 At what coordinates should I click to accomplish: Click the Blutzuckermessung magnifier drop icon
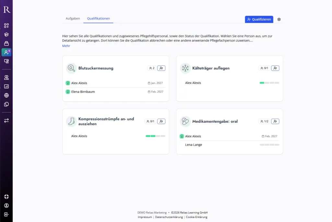(71, 68)
